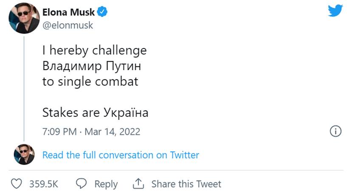
Task: Click the small avatar beside conversation link
Action: point(24,154)
